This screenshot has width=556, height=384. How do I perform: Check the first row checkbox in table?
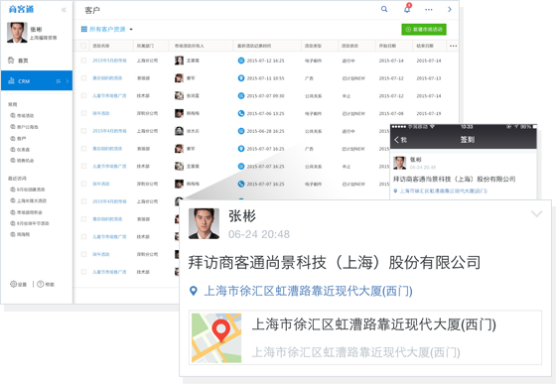click(x=83, y=61)
